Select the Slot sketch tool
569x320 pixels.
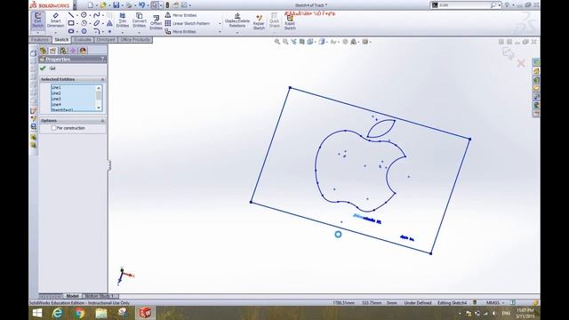coord(71,32)
